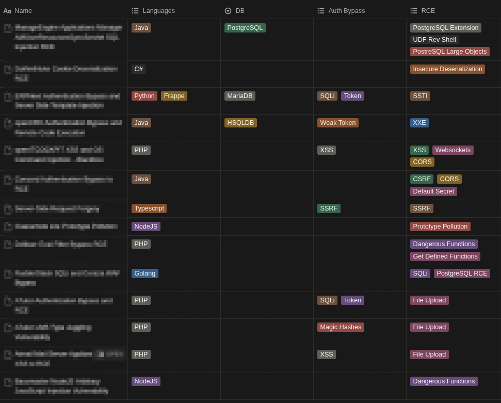Open the Languages column header menu
Screen dimensions: 501x403
pos(158,11)
